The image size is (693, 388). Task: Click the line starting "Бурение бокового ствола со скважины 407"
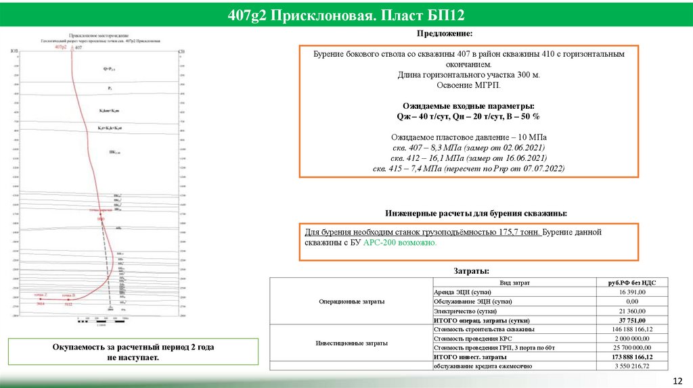point(469,54)
